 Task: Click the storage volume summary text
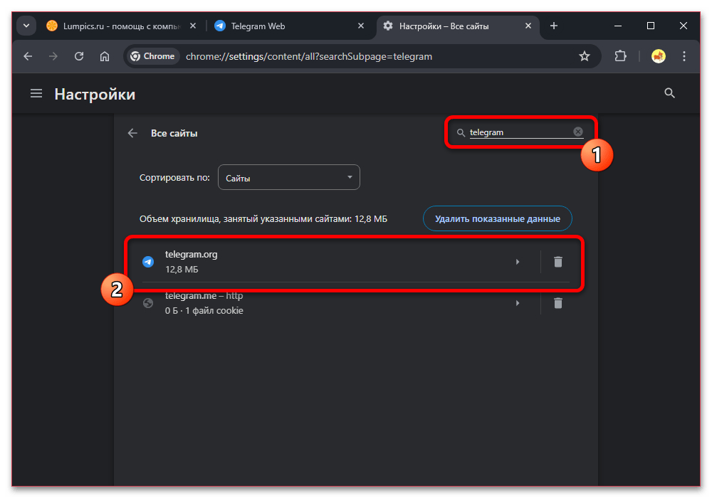pyautogui.click(x=263, y=218)
